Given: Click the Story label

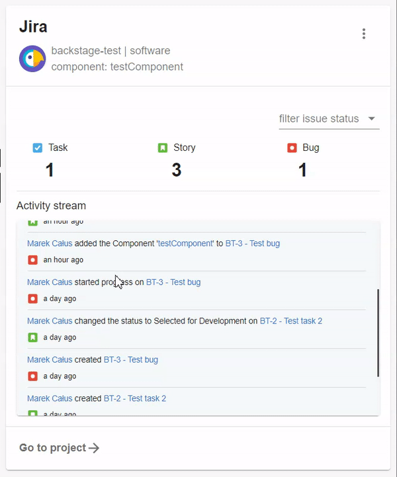Looking at the screenshot, I should click(x=185, y=148).
